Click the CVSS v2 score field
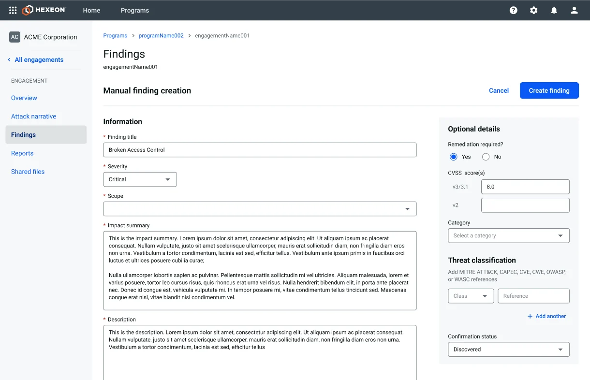 coord(525,205)
